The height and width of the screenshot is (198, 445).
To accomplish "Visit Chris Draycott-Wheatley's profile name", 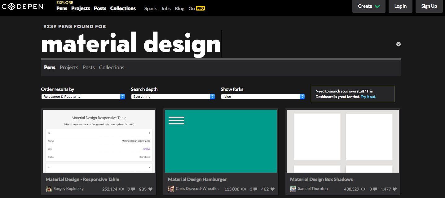I will point(197,188).
